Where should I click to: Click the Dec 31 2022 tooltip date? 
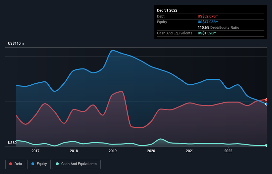point(167,10)
